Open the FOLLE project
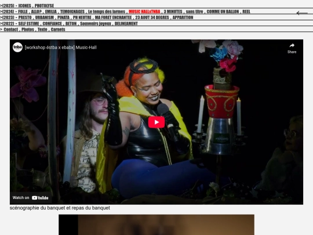This screenshot has height=235, width=313. click(x=23, y=12)
